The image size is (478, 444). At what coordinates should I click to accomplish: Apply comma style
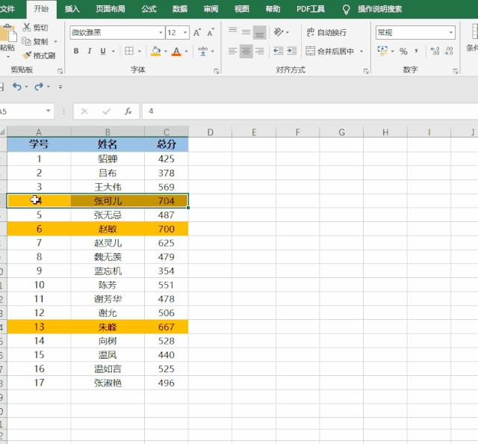point(417,51)
